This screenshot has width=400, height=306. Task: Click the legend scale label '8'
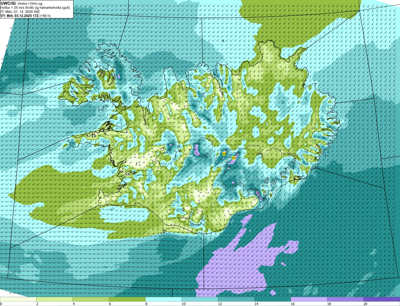(146, 304)
